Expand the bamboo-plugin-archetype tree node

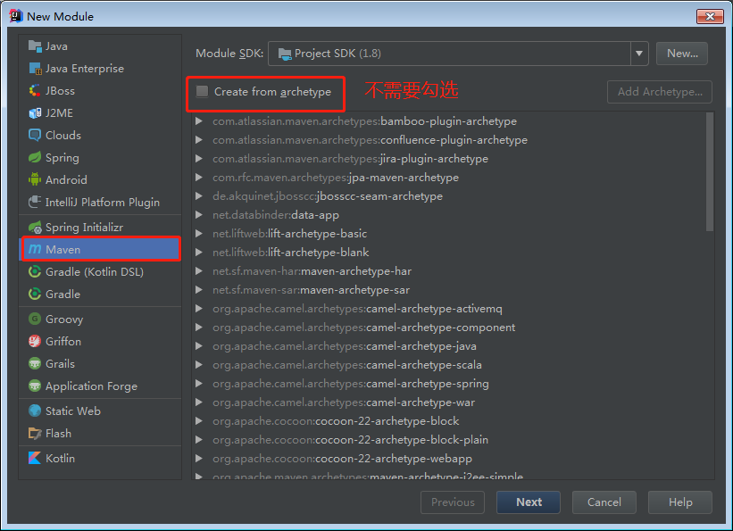point(200,121)
